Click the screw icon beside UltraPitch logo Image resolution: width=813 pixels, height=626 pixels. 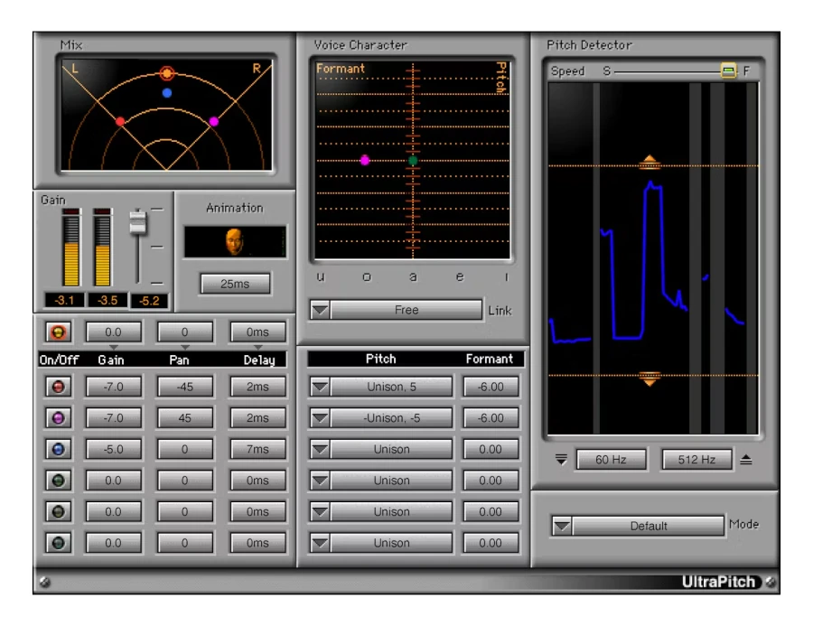coord(771,582)
